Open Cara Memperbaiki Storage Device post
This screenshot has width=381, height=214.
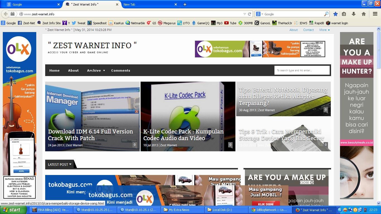click(281, 135)
